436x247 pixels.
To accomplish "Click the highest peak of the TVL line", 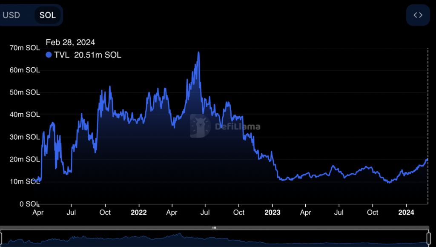I will tap(198, 53).
